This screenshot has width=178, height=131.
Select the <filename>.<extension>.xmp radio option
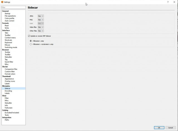[31, 44]
